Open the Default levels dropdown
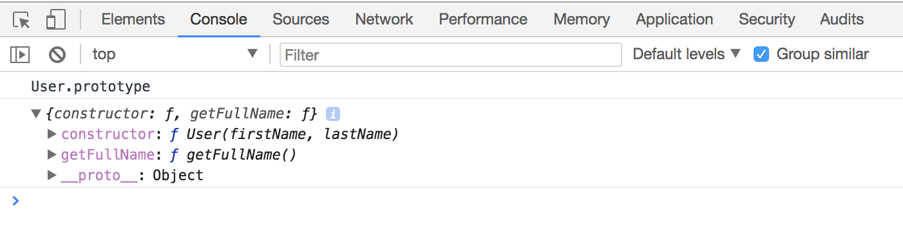The image size is (903, 233). pyautogui.click(x=687, y=54)
